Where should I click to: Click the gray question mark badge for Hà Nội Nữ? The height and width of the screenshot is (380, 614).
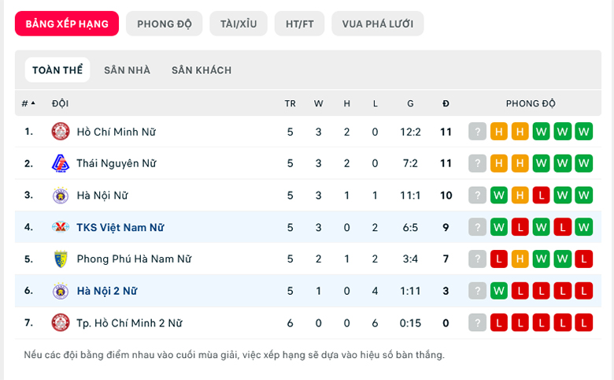pyautogui.click(x=477, y=196)
